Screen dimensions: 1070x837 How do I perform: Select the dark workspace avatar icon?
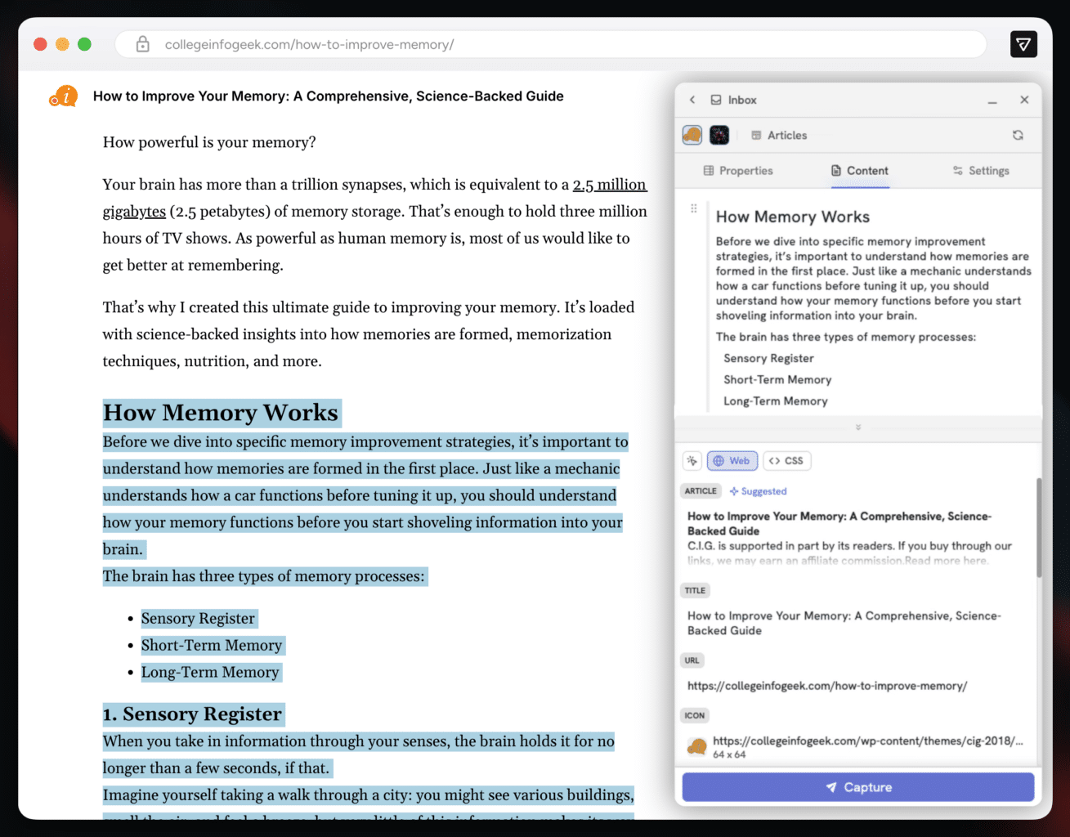point(719,135)
